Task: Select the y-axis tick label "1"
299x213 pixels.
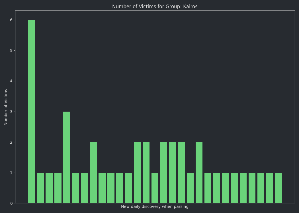Action: tap(11, 173)
